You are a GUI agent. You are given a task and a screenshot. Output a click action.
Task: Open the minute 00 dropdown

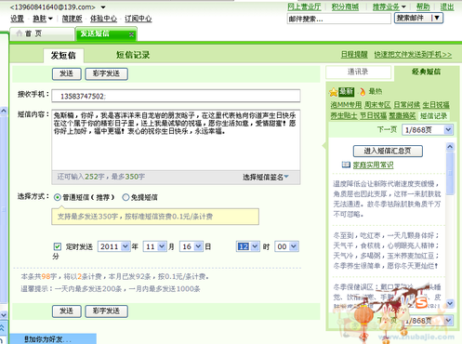(294, 246)
